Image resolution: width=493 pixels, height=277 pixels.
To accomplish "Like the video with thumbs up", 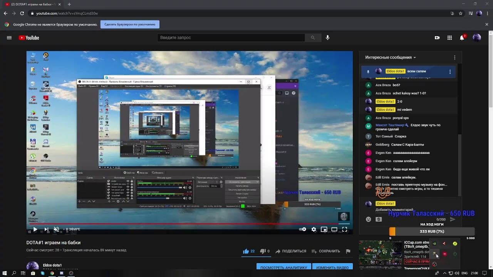I will (246, 251).
